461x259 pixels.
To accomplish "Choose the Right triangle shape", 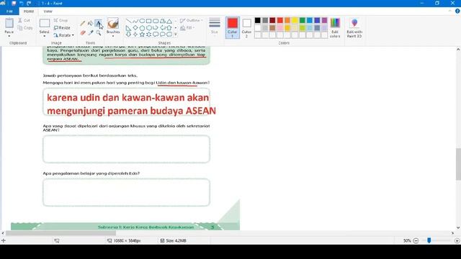I will click(128, 28).
